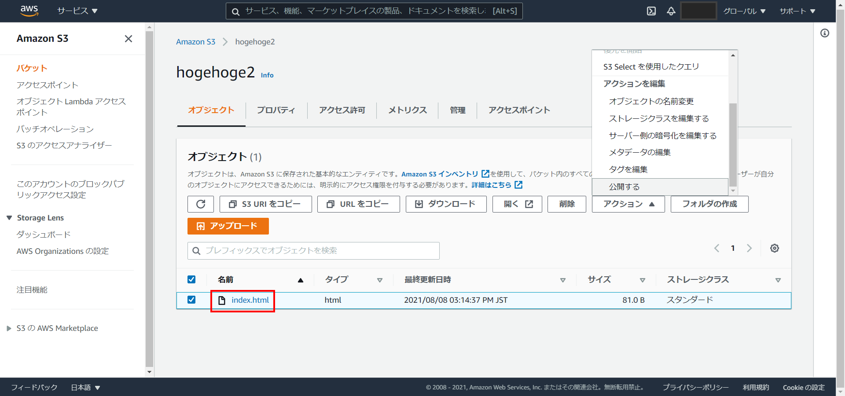This screenshot has height=396, width=845.
Task: Click the external link icon after 詳細はこちら
Action: pos(518,185)
